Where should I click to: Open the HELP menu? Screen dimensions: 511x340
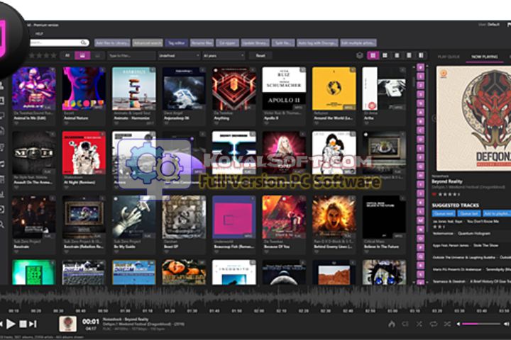39,34
